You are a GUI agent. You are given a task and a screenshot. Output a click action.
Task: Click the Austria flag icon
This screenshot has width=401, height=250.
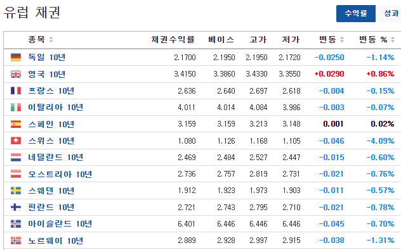coord(16,174)
